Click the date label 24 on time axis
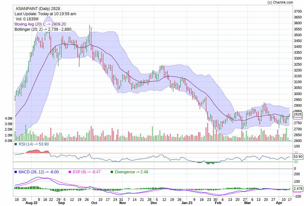 115,200
